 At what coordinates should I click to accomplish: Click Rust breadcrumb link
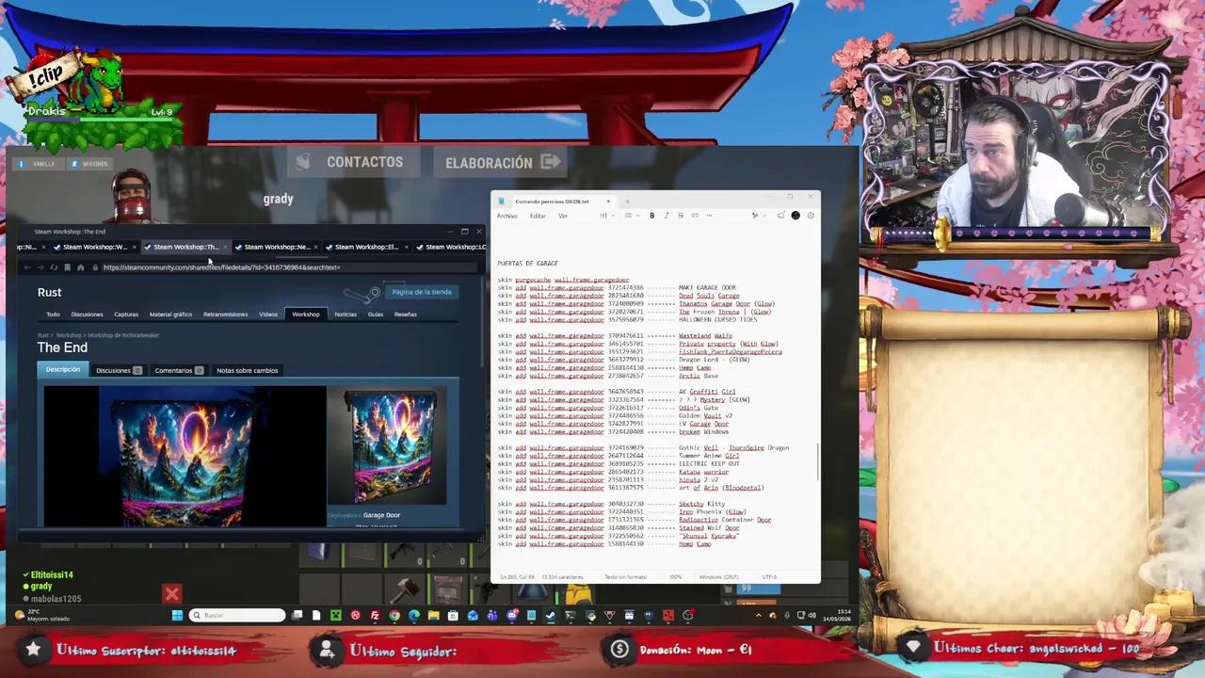(x=42, y=335)
